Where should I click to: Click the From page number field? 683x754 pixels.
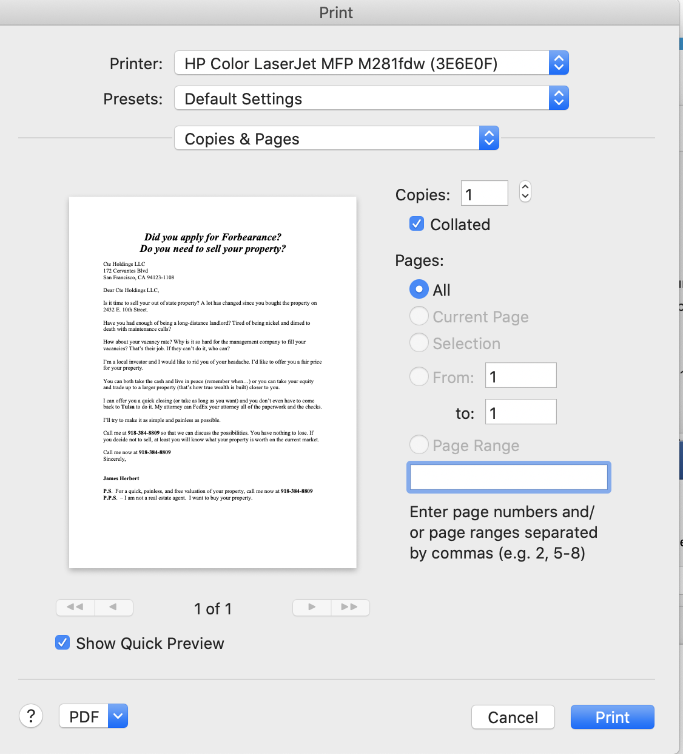point(520,375)
